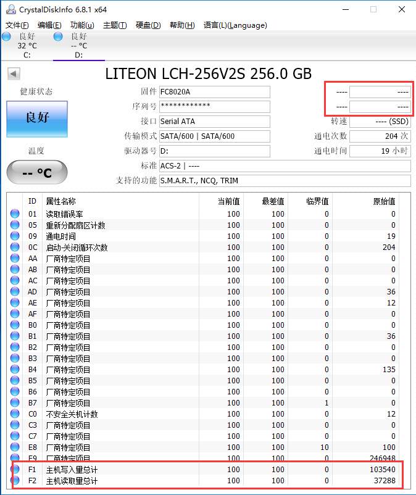416x495 pixels.
Task: Open the 硬盘(D) menu
Action: (x=148, y=25)
